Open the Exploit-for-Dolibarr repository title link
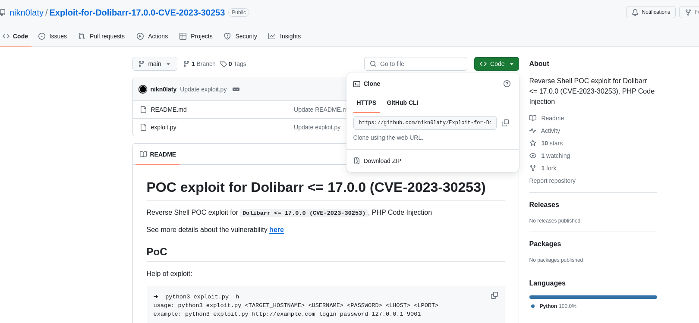 tap(137, 13)
